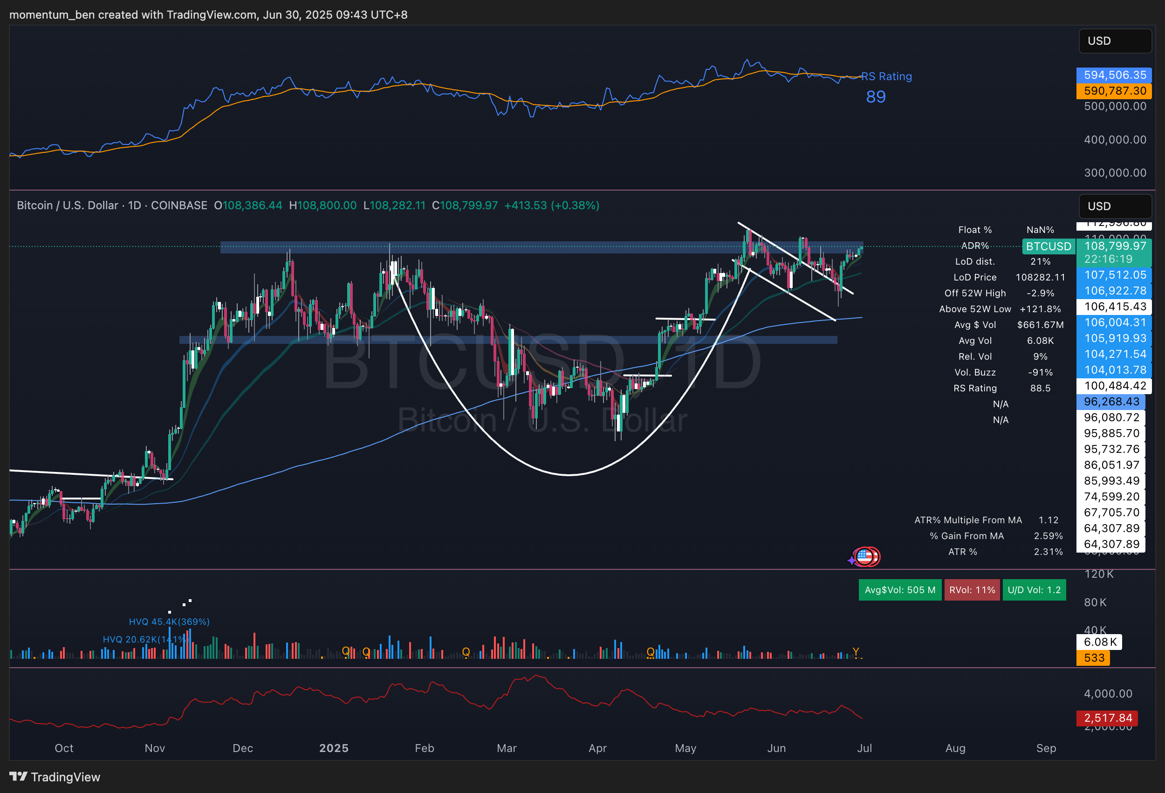
Task: Click the purple sparkle icon beside the flag
Action: [852, 560]
